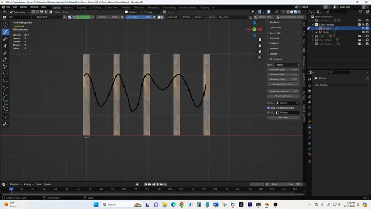Select the Curve tool
Viewport: 371px width, 209px height.
pyautogui.click(x=5, y=95)
